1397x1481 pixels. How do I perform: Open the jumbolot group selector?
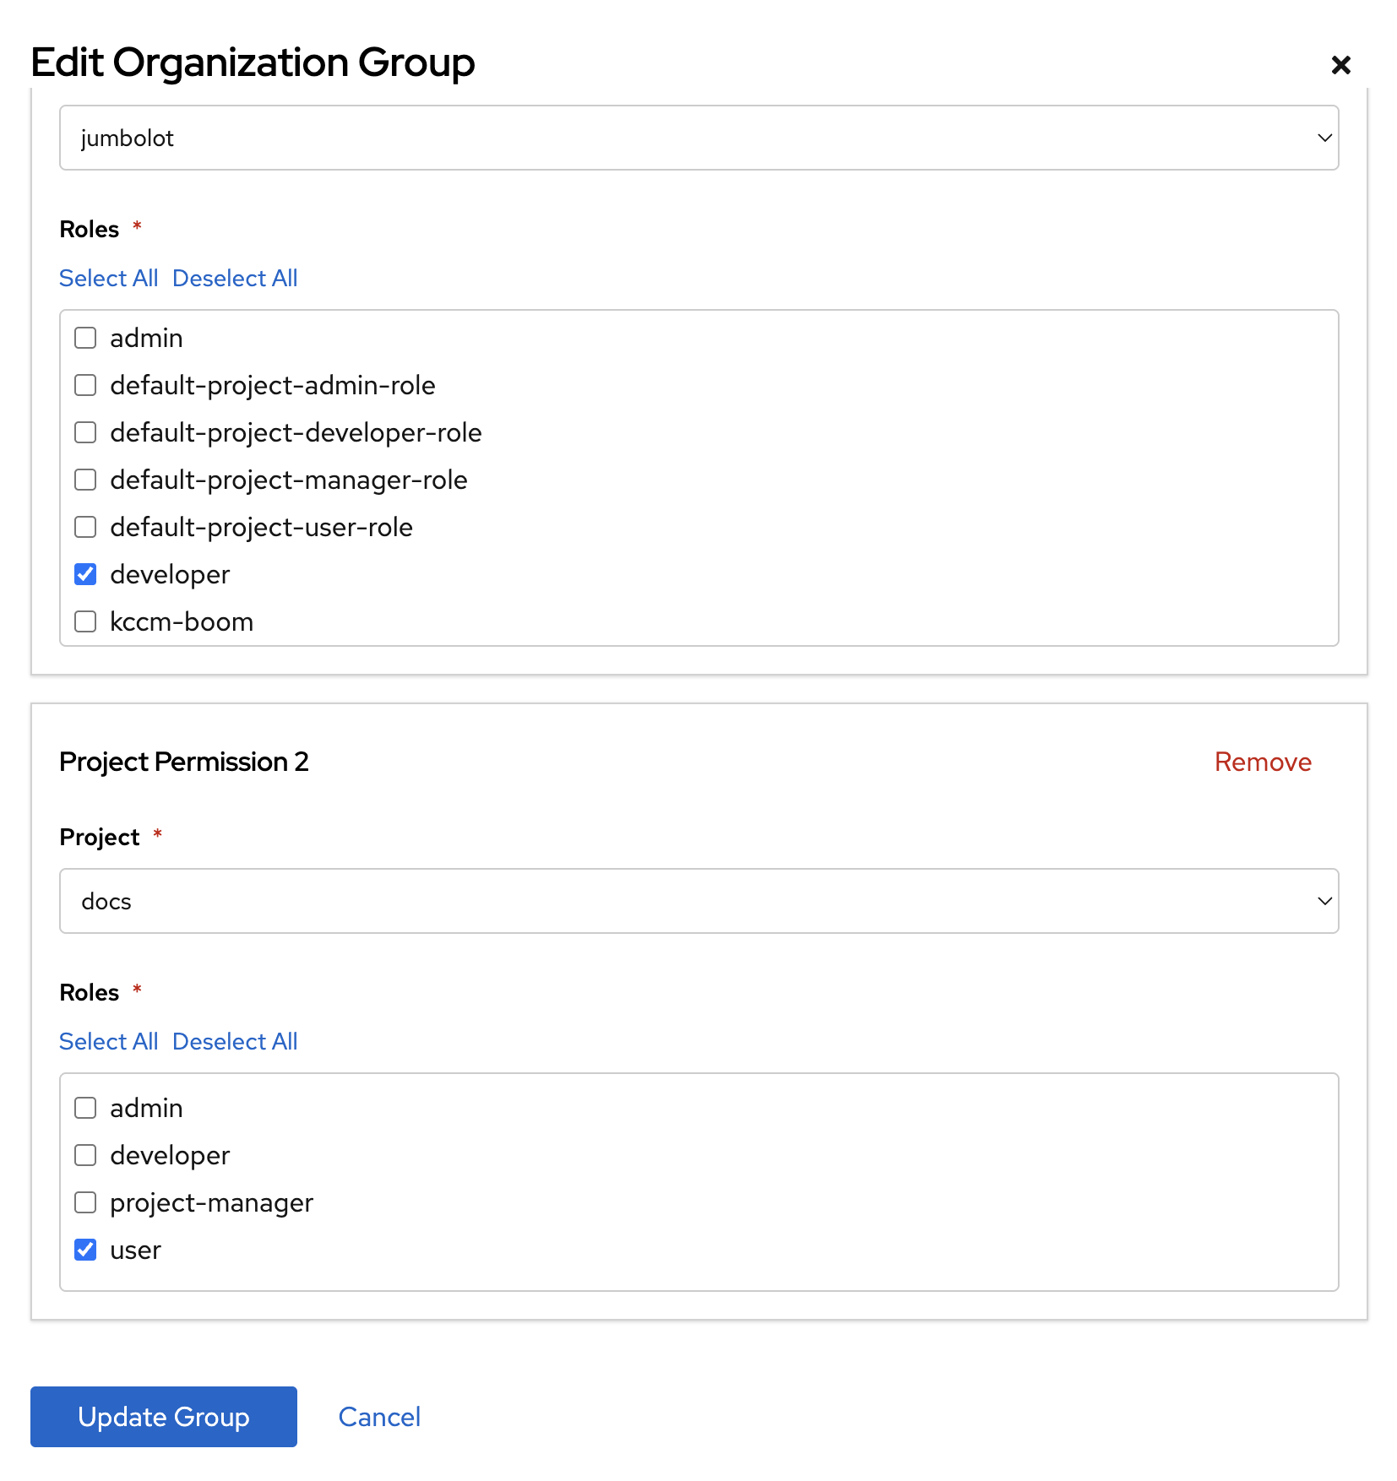coord(676,138)
